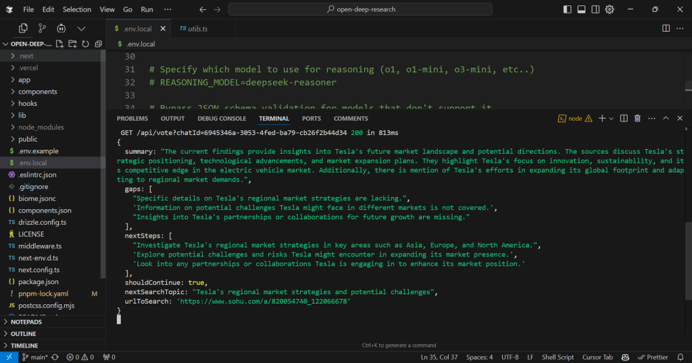Expand the OUTLINE section
The width and height of the screenshot is (692, 363).
pyautogui.click(x=24, y=334)
